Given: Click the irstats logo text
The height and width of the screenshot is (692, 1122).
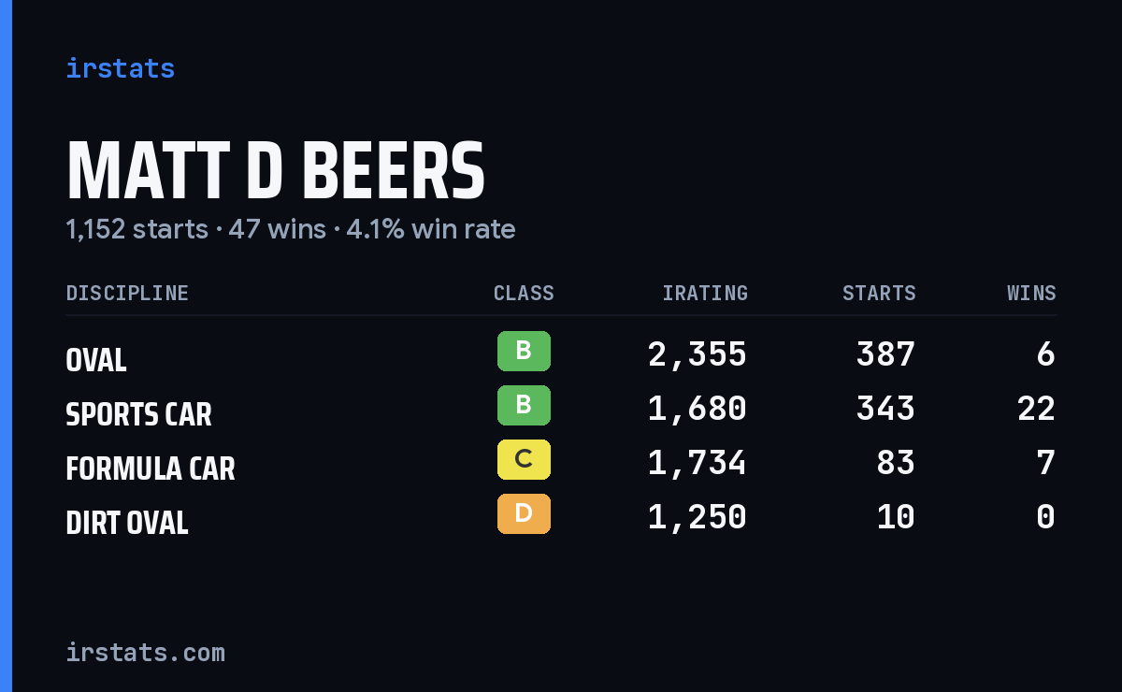Looking at the screenshot, I should click(121, 68).
